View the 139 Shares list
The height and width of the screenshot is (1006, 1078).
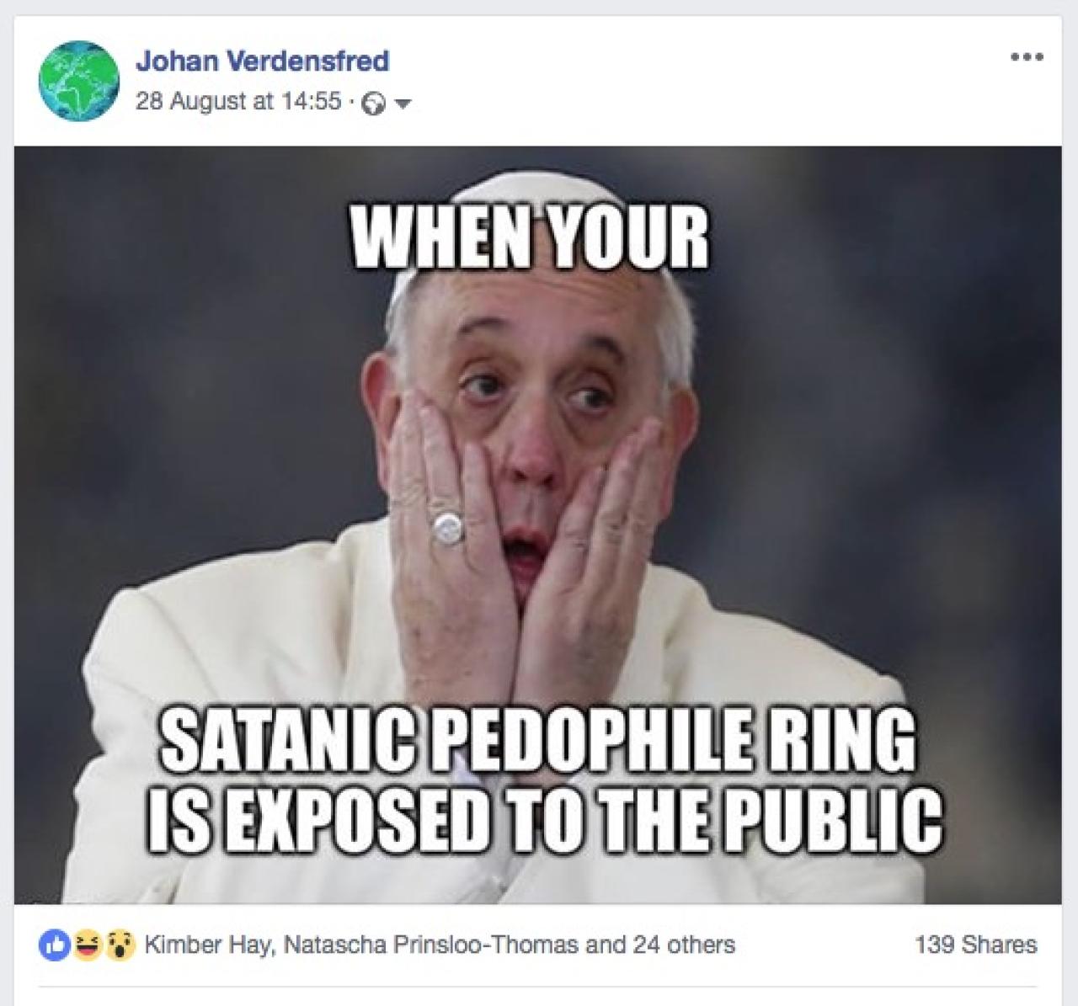pyautogui.click(x=976, y=945)
